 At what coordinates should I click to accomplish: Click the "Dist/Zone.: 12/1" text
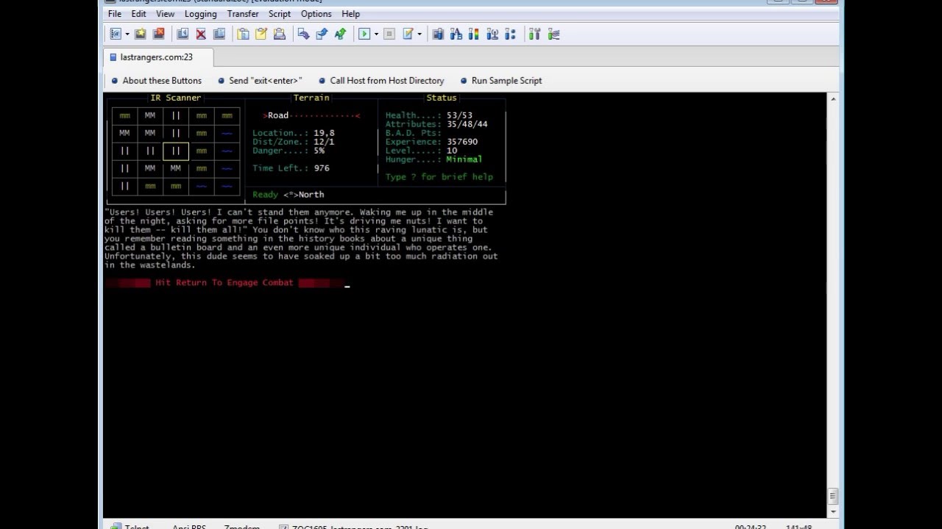coord(294,142)
